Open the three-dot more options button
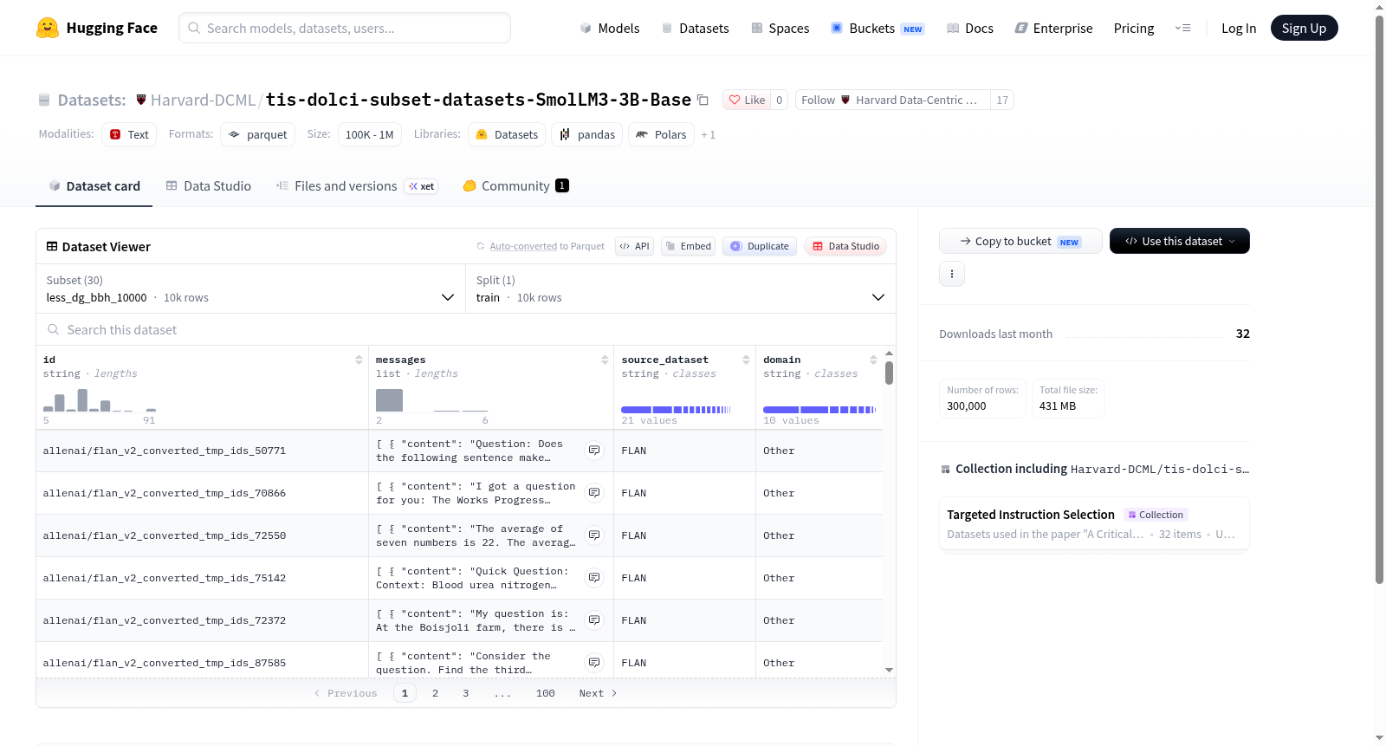Image resolution: width=1386 pixels, height=746 pixels. pos(952,274)
